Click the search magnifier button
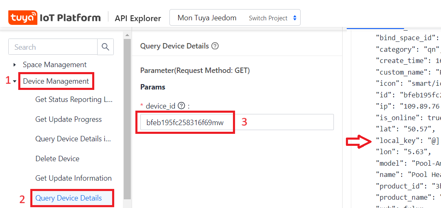The image size is (441, 208). 105,47
